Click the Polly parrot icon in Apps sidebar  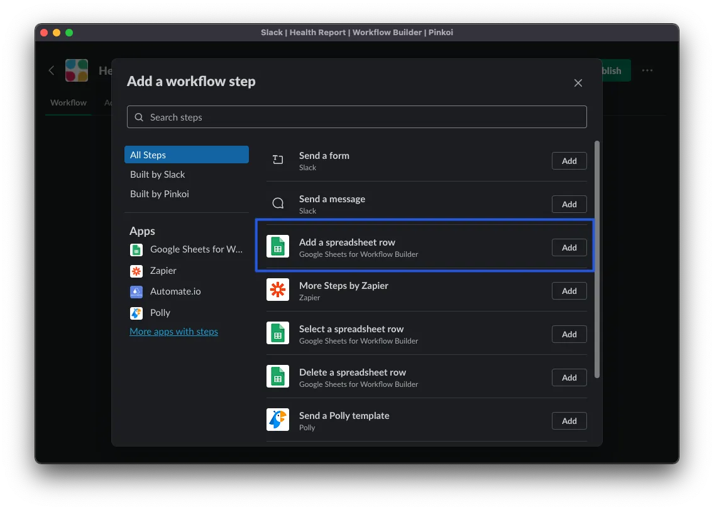pos(136,313)
